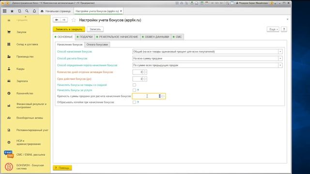Close the form with the small x

pyautogui.click(x=287, y=19)
